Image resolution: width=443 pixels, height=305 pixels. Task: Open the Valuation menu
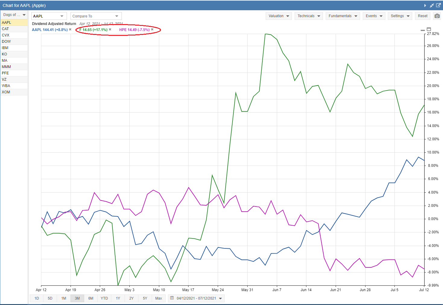(x=279, y=16)
